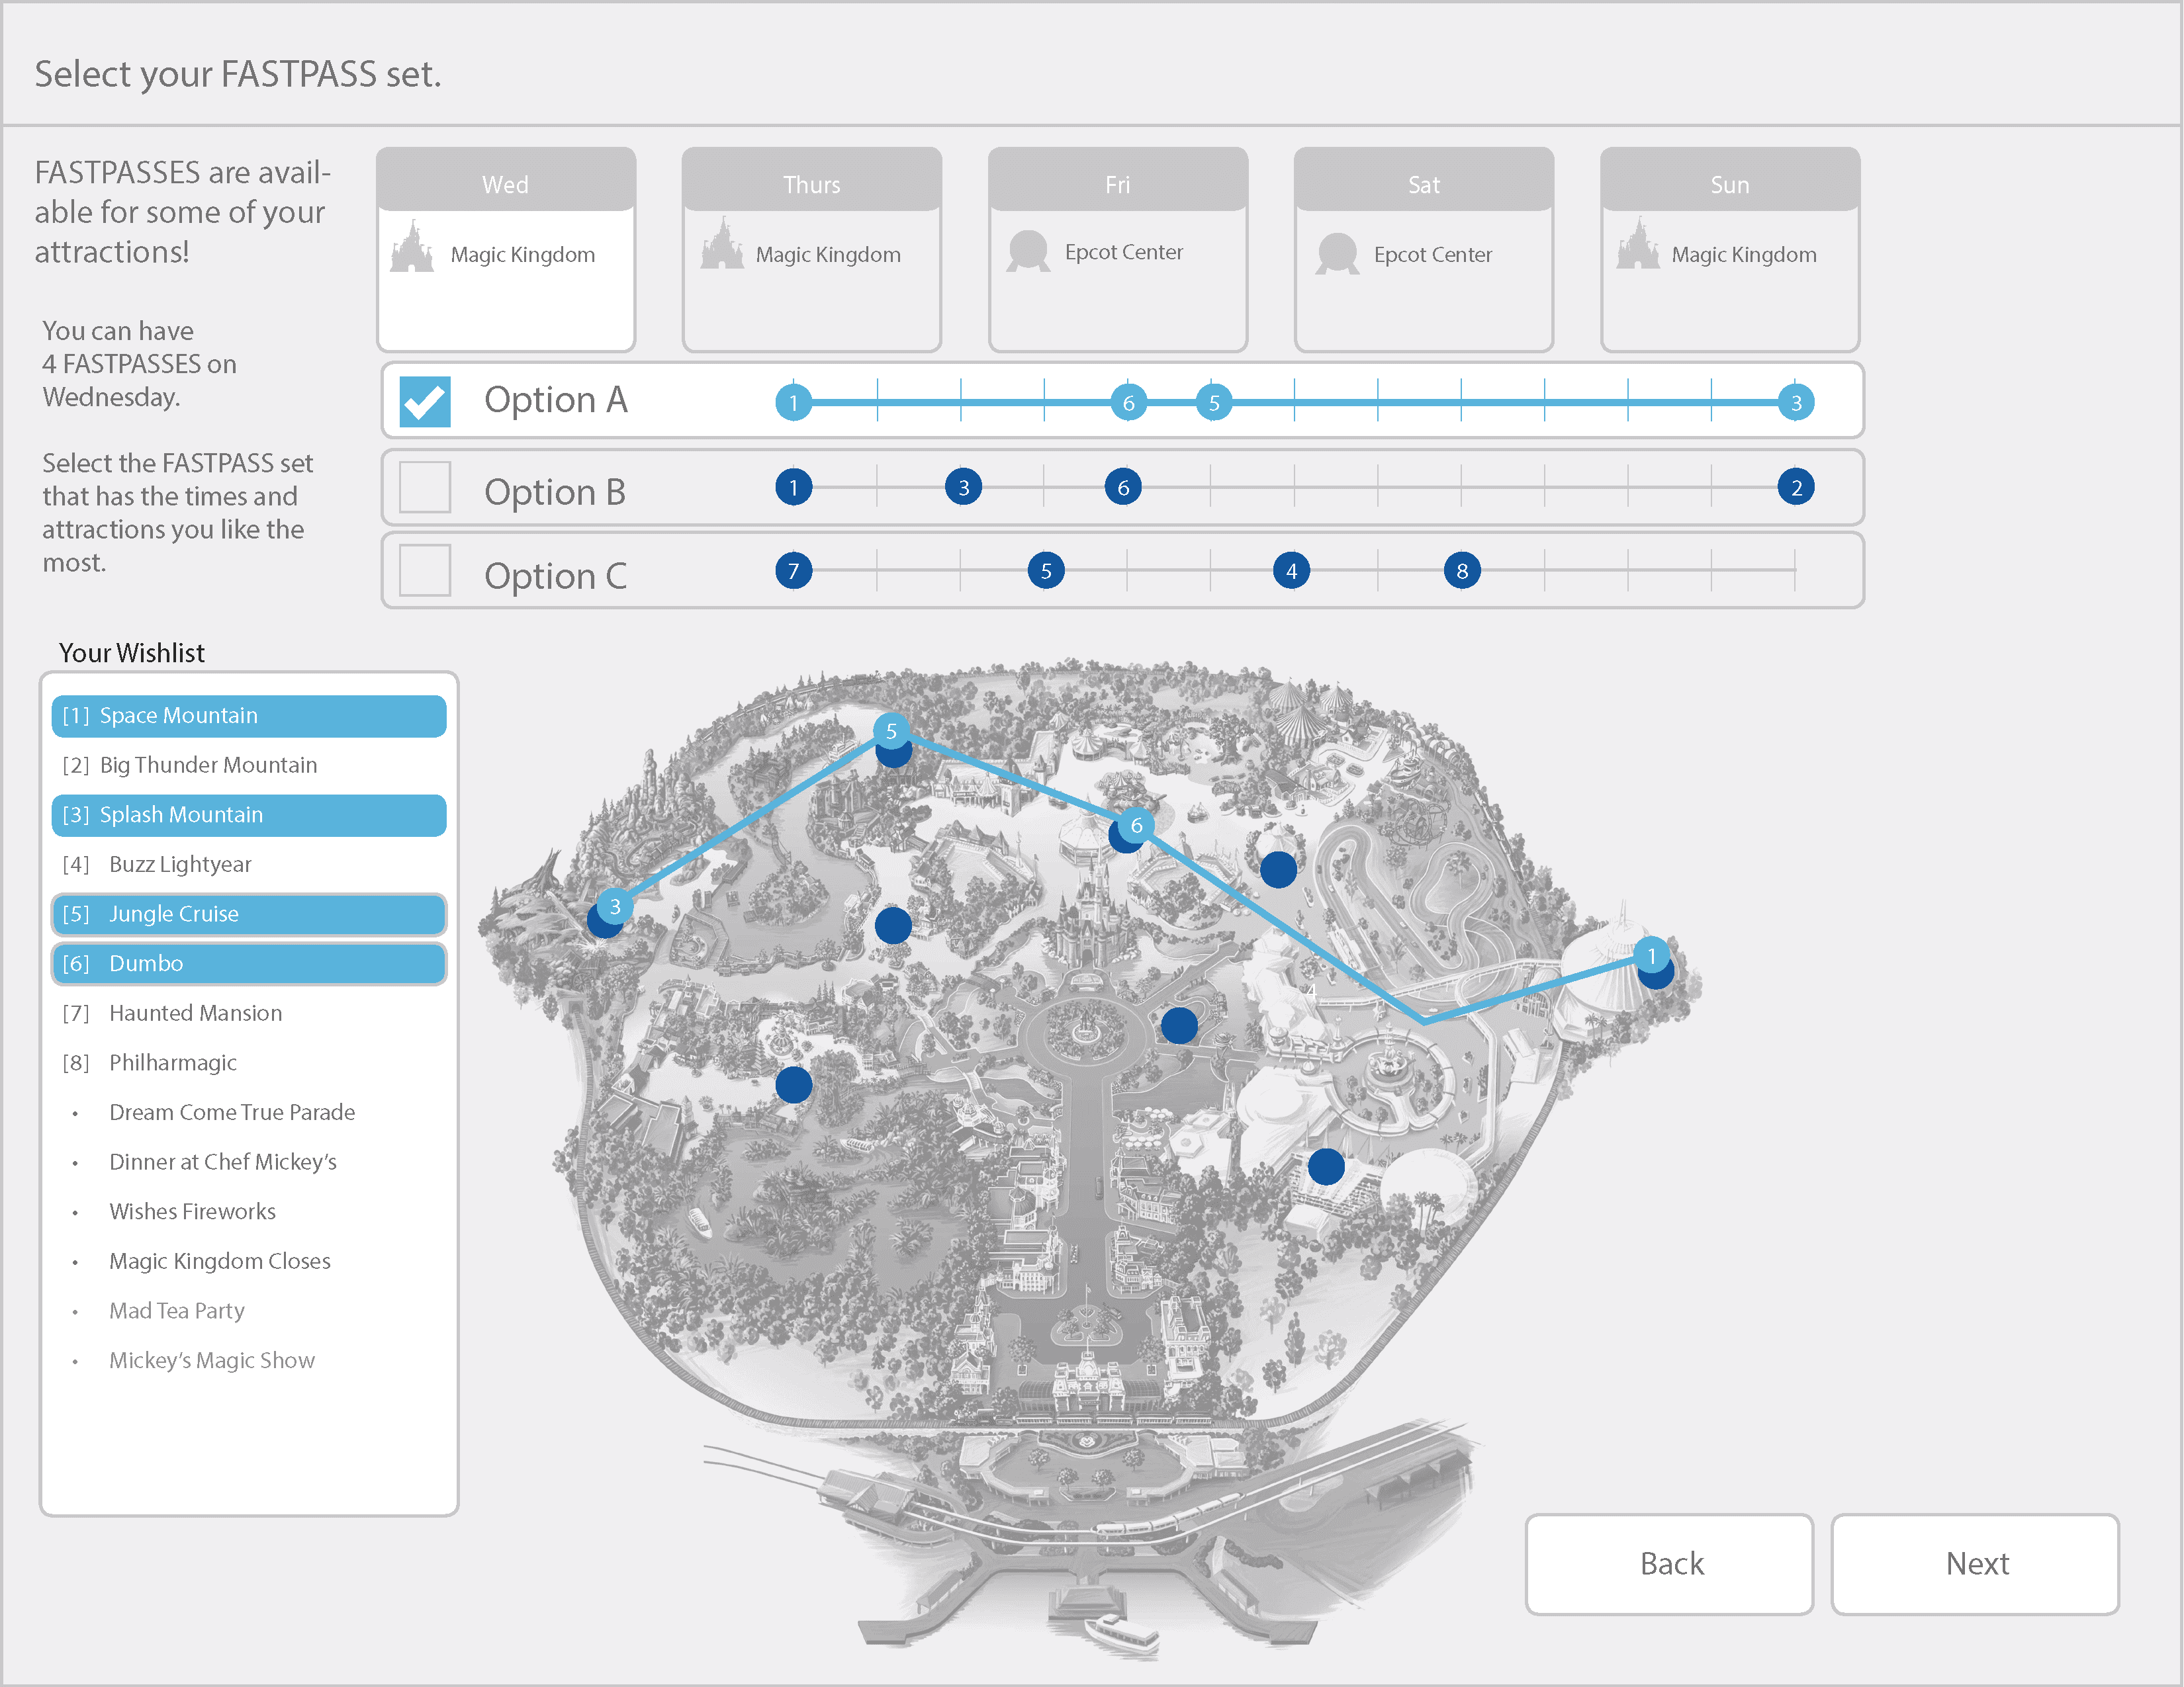Click map marker 3 for Splash Mountain
The height and width of the screenshot is (1687, 2184).
coord(615,906)
